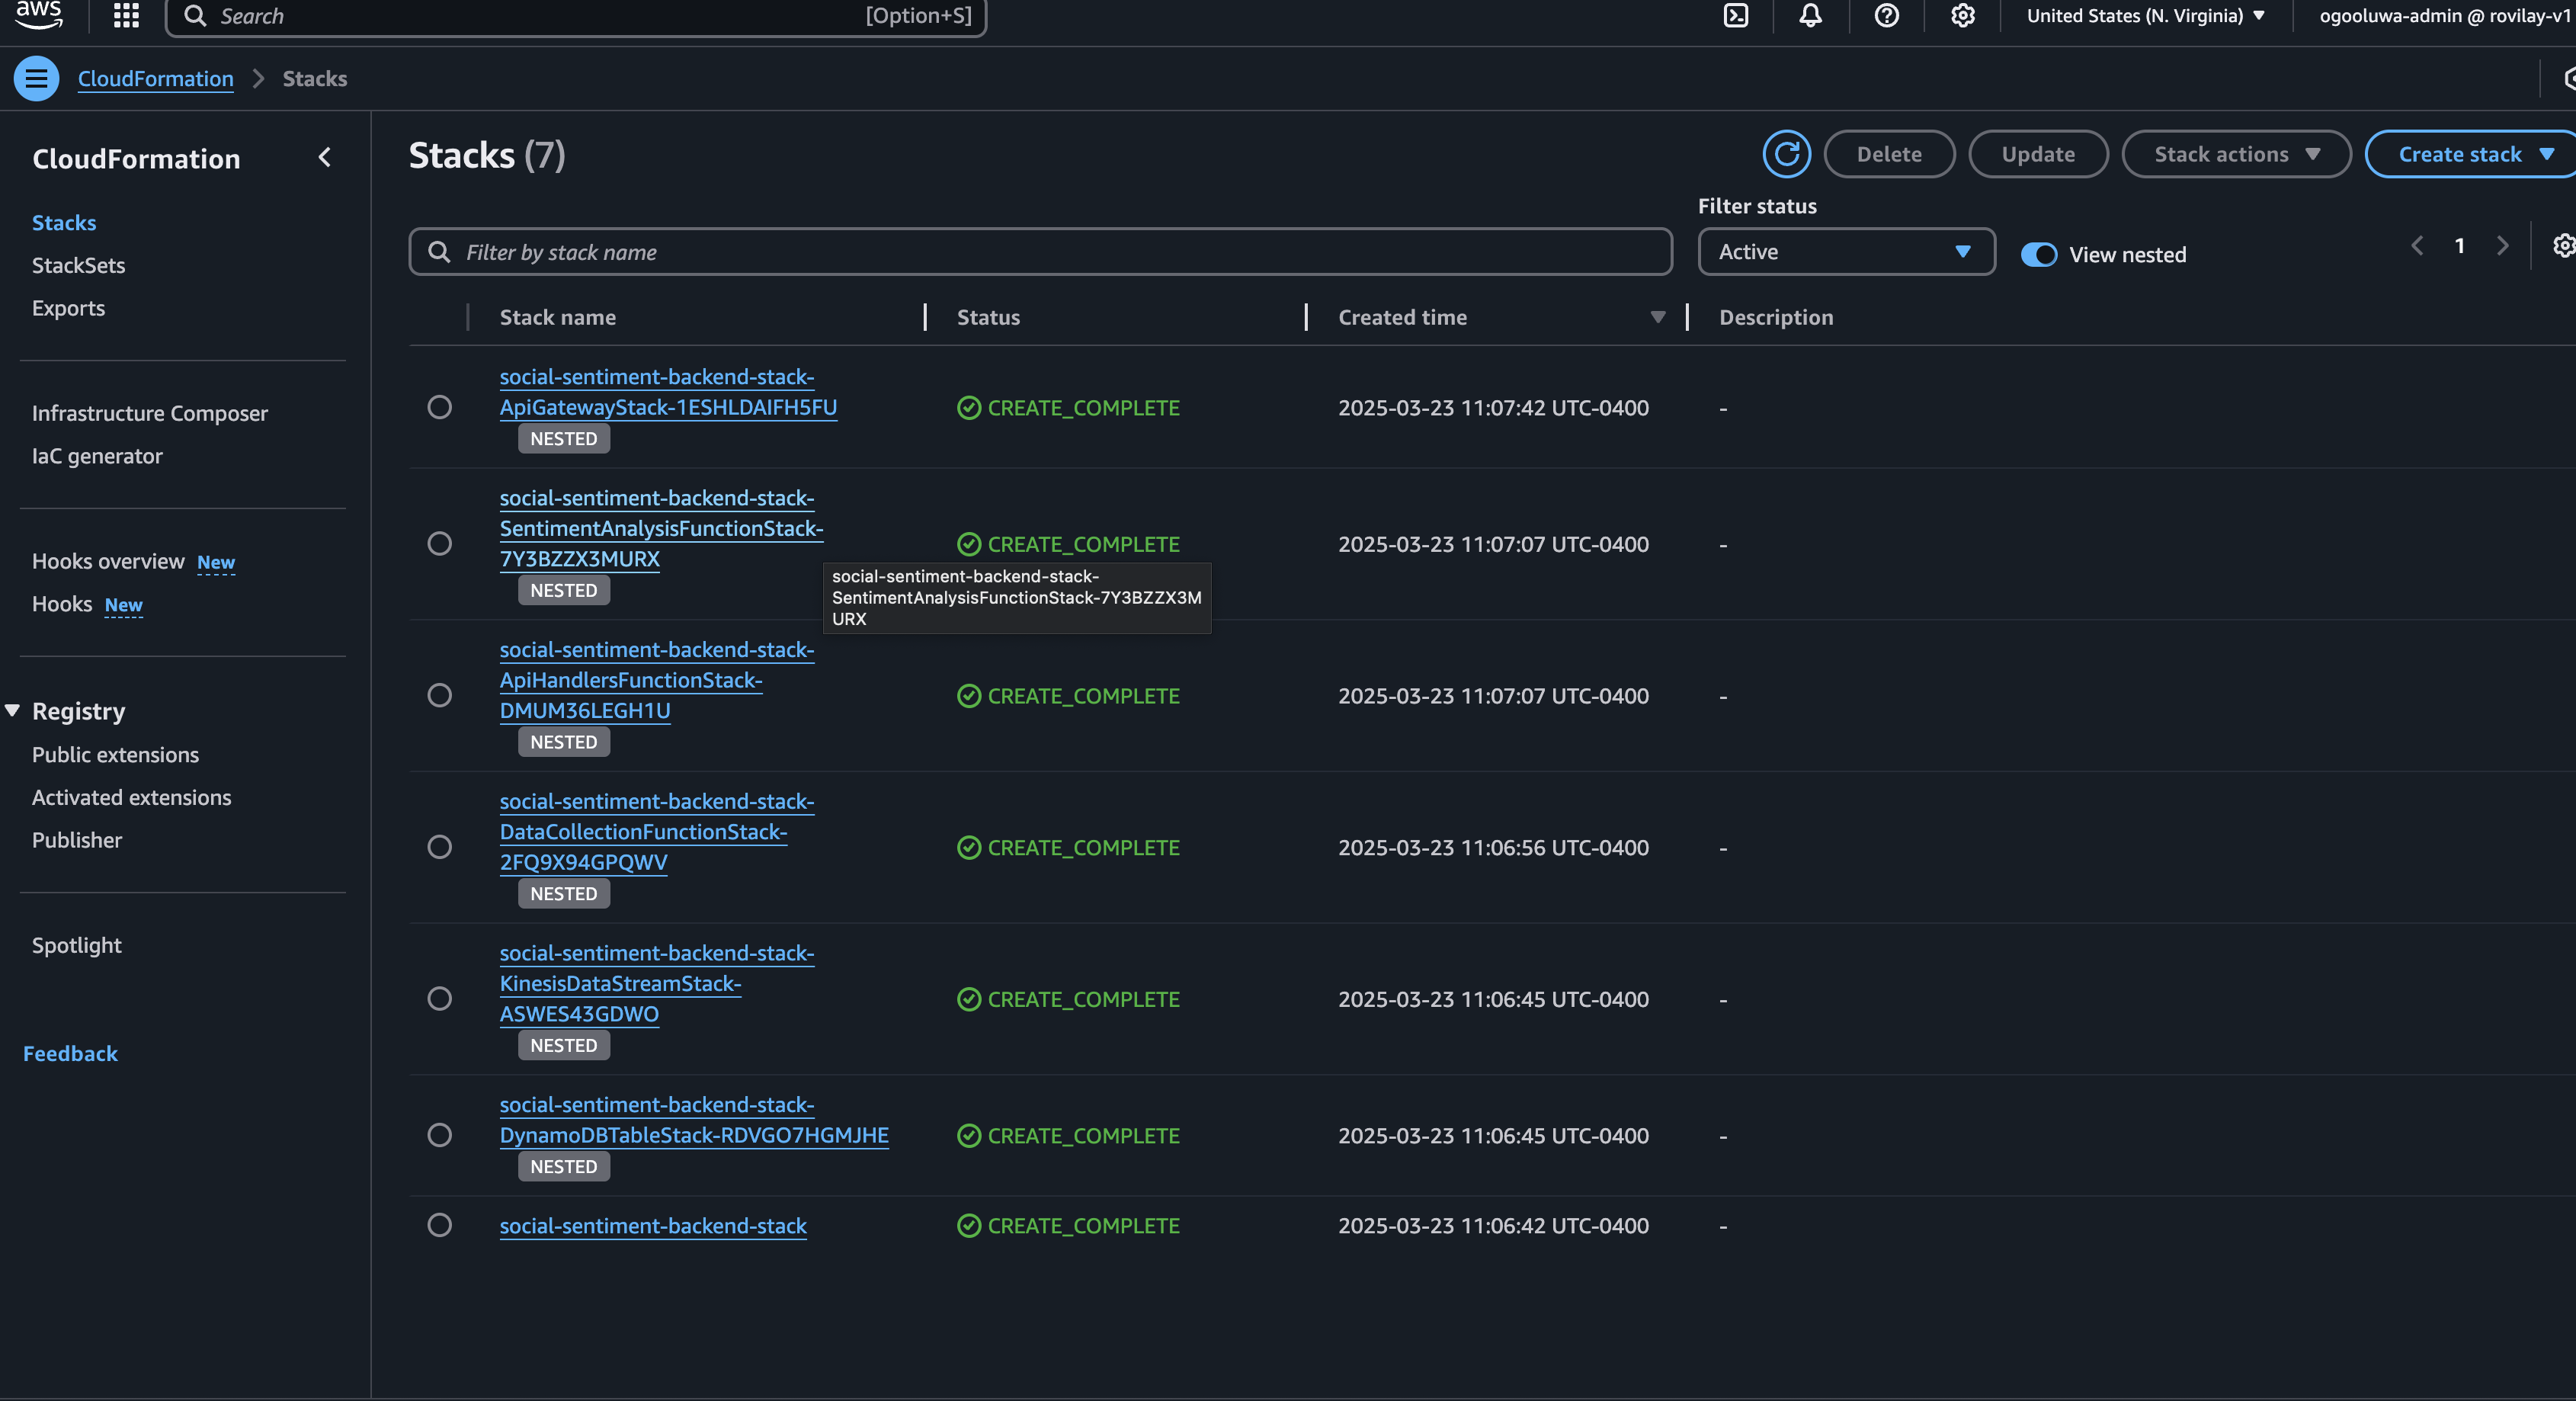Open Infrastructure Composer

coord(150,413)
